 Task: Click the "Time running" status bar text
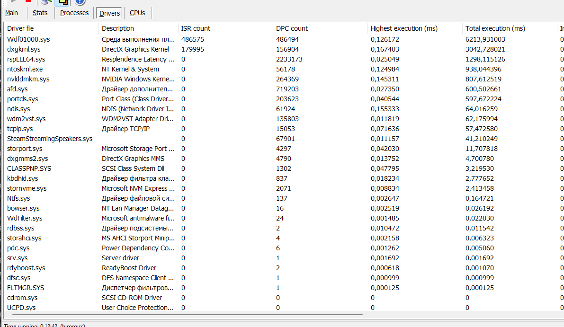[45, 325]
